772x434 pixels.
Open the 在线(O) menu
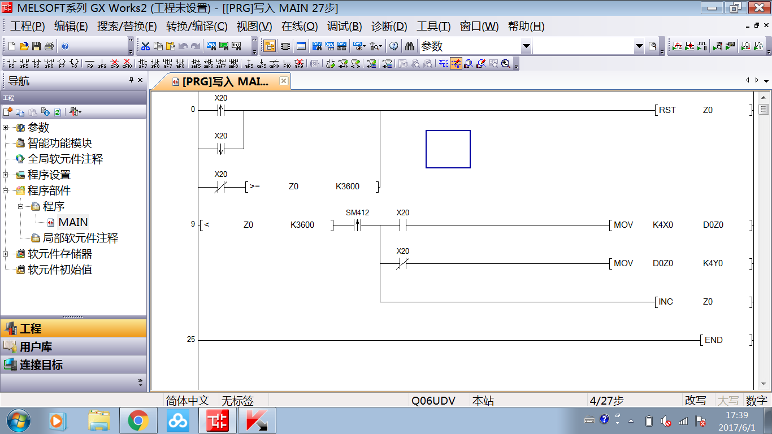pos(300,26)
